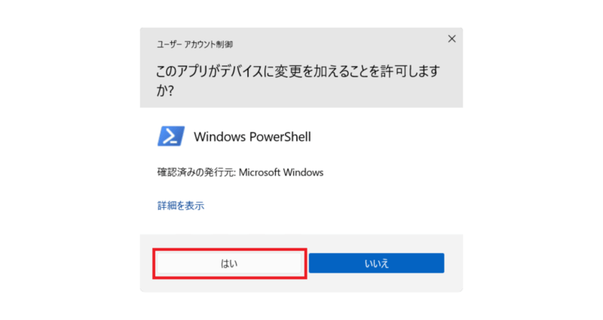Close the User Account Control dialog with X
This screenshot has width=603, height=320.
point(451,39)
